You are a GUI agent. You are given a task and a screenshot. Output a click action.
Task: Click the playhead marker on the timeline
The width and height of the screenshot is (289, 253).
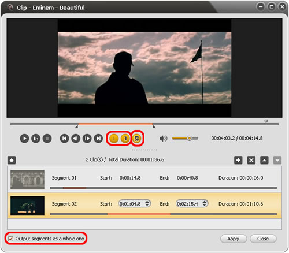tap(266, 121)
